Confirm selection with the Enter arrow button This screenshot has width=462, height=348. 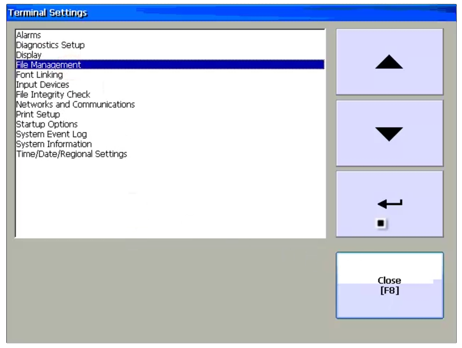coord(389,204)
